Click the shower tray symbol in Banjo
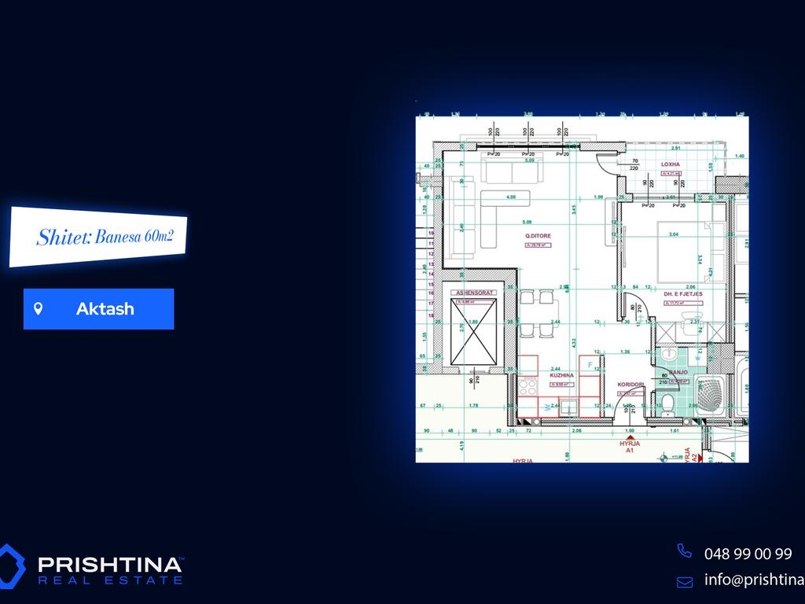Image resolution: width=805 pixels, height=604 pixels. 712,395
